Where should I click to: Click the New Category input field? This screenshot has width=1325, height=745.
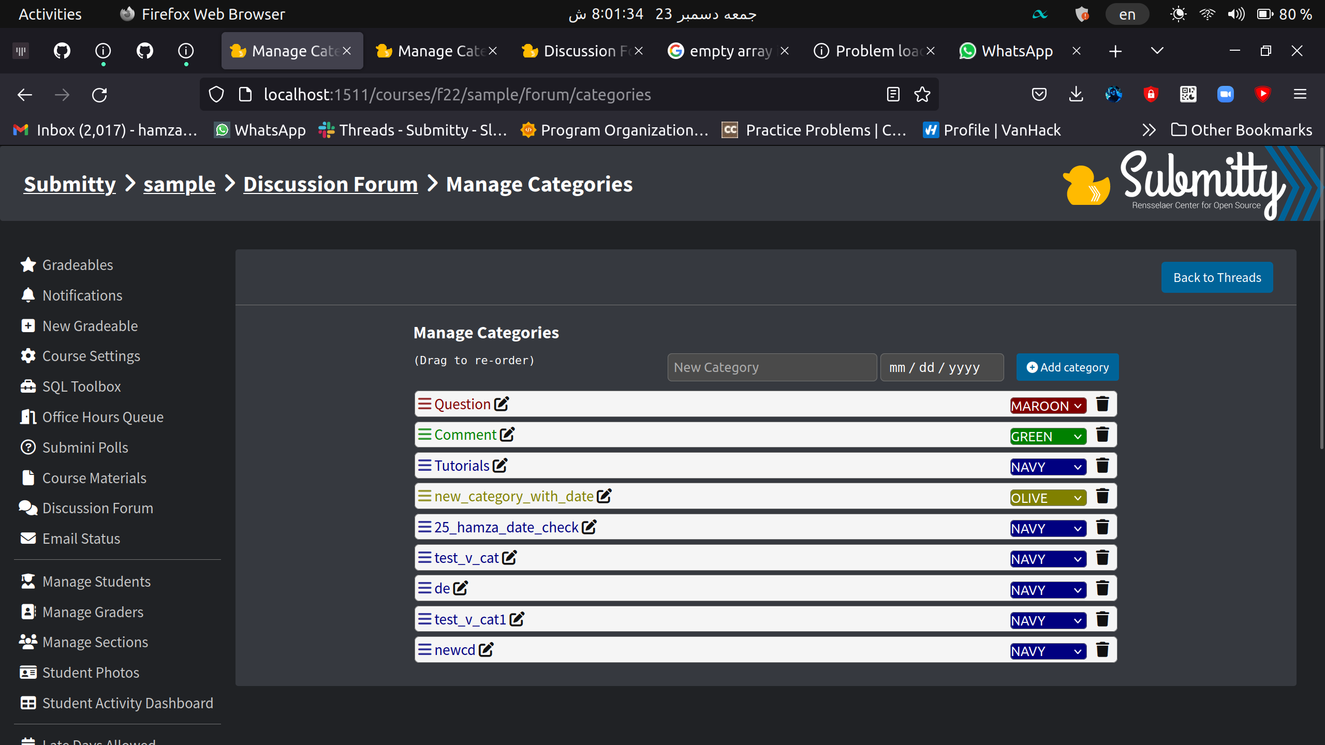tap(772, 367)
